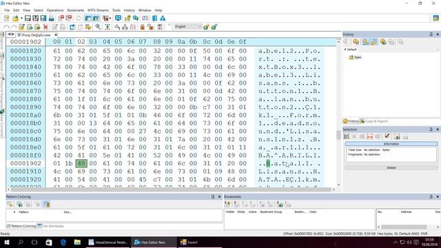
Task: Collapse the Default history group
Action: coord(345,49)
